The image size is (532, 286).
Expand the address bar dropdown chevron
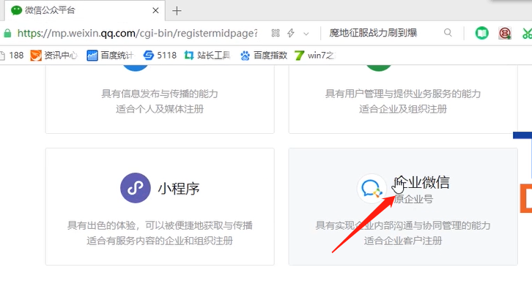tap(306, 34)
